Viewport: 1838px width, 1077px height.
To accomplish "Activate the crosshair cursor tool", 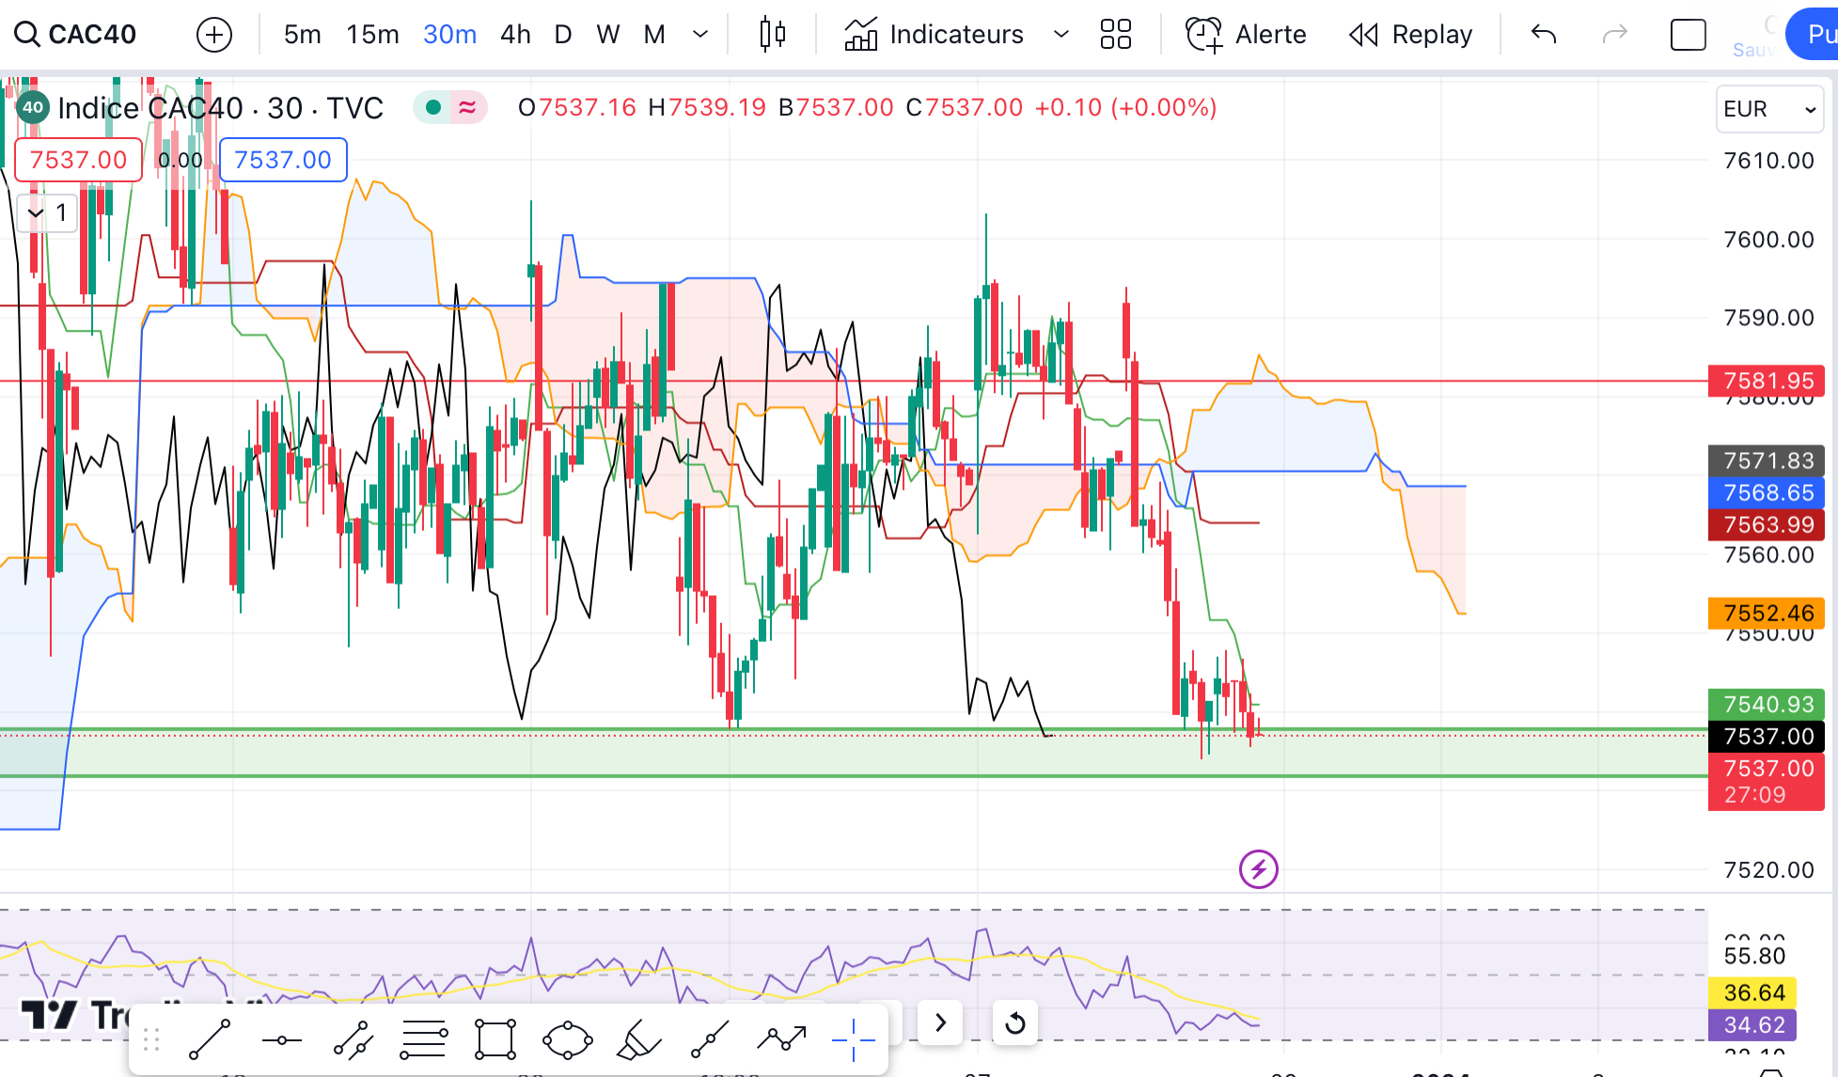I will [853, 1040].
